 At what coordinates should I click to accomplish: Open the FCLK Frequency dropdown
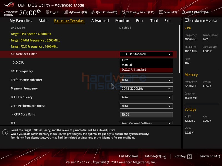click(146, 97)
